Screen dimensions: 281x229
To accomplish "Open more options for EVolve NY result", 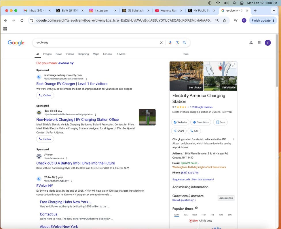I will (71, 181).
